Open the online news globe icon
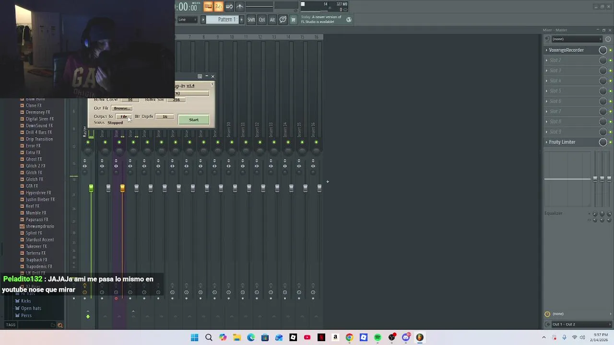This screenshot has height=345, width=614. 349,20
